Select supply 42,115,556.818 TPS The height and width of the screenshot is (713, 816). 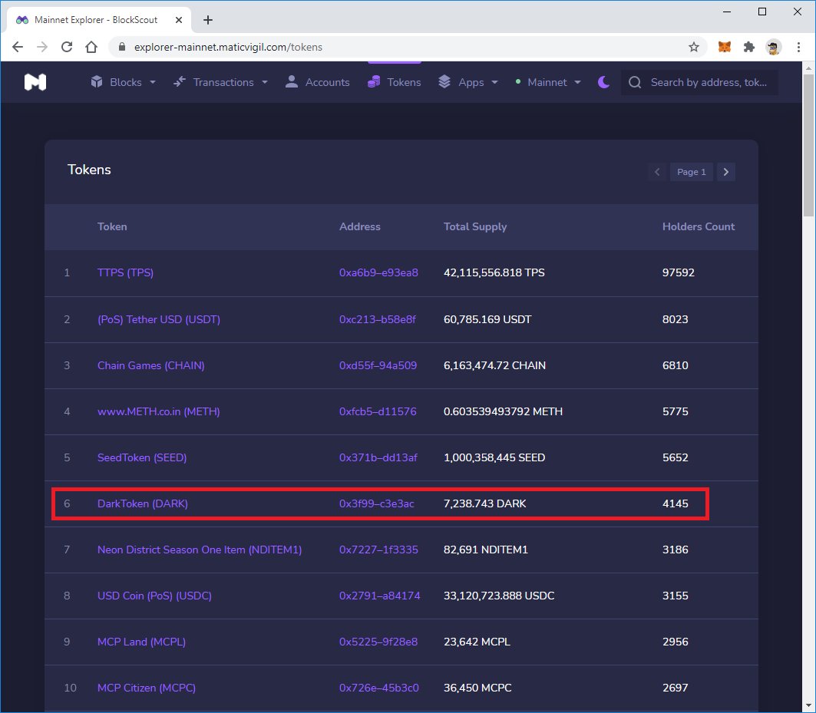click(x=494, y=272)
